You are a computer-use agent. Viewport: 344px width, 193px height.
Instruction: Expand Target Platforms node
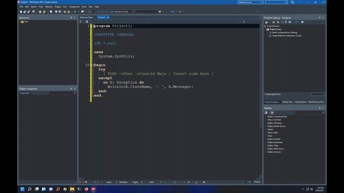(268, 36)
